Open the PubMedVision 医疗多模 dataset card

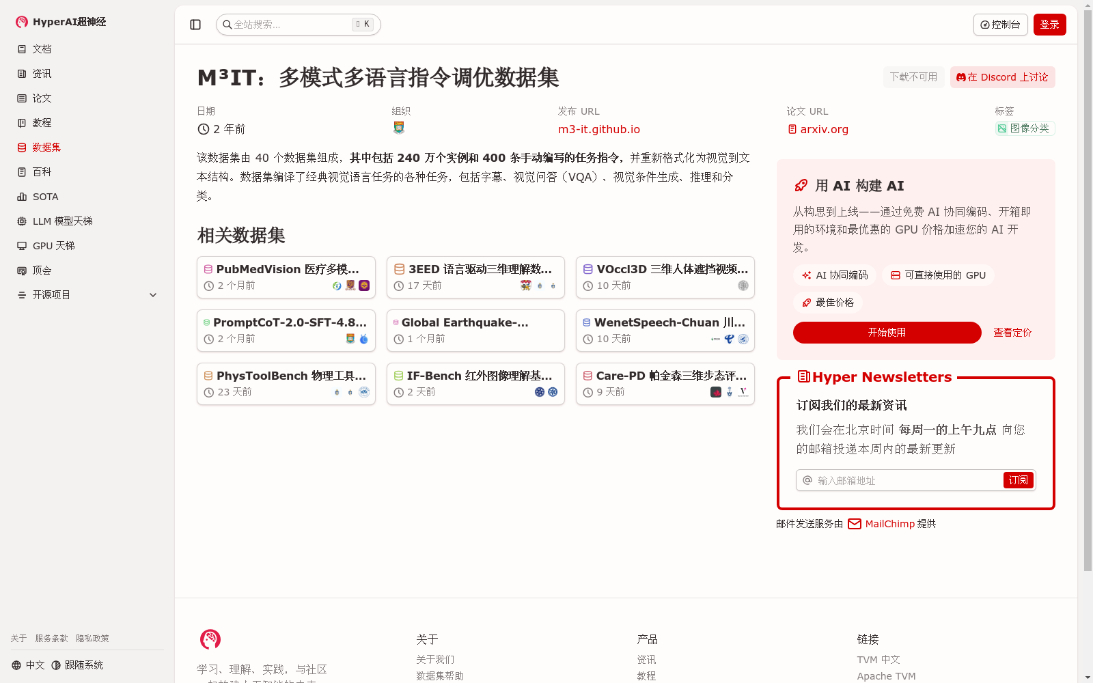(286, 277)
